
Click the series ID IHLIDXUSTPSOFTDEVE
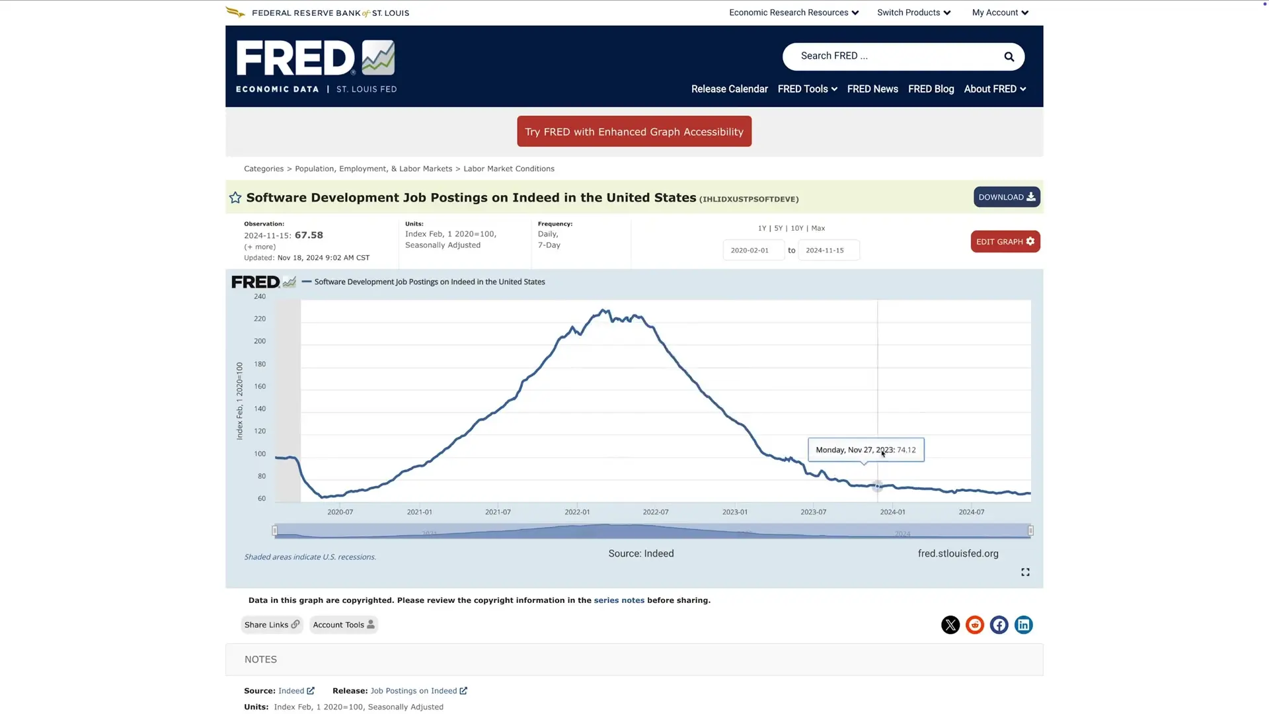749,199
